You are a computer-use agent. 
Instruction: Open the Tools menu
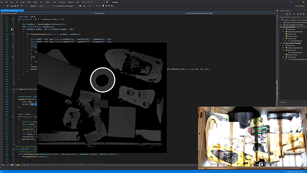point(54,2)
